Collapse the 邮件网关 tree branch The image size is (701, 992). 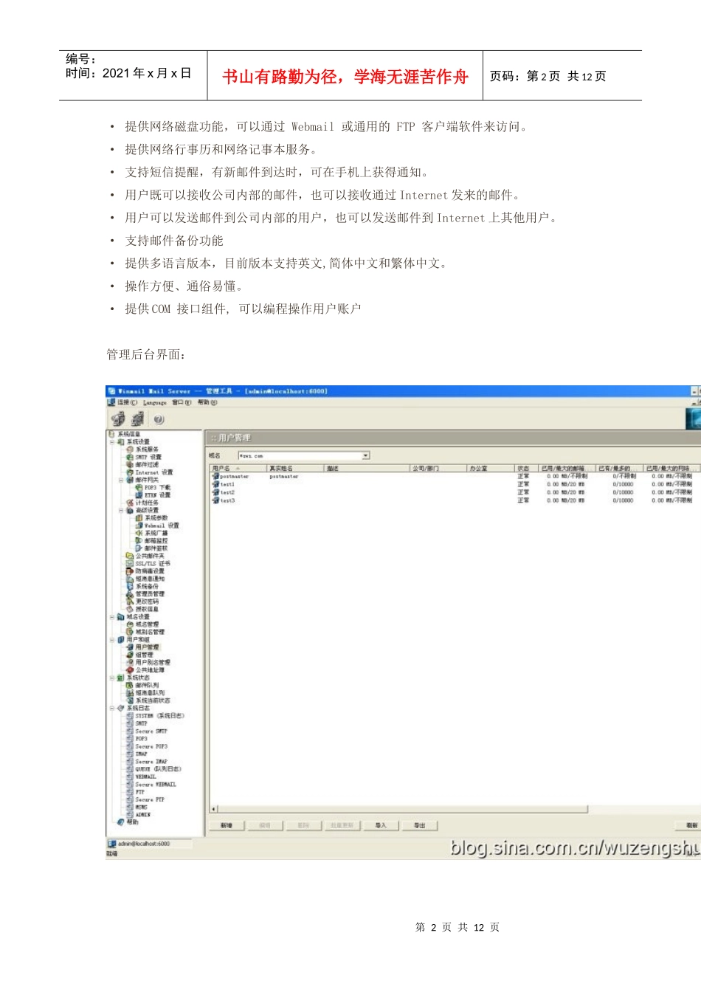(x=121, y=480)
